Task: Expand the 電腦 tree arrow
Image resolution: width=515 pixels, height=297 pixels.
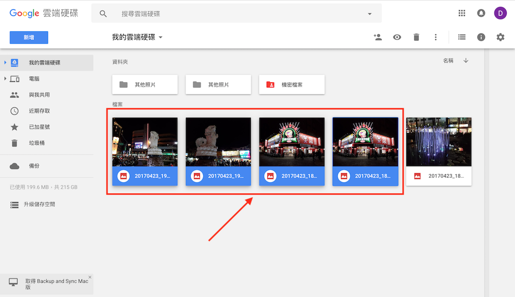Action: coord(5,79)
